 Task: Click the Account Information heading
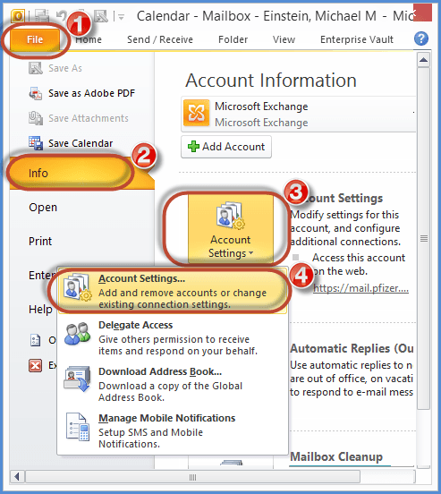271,80
